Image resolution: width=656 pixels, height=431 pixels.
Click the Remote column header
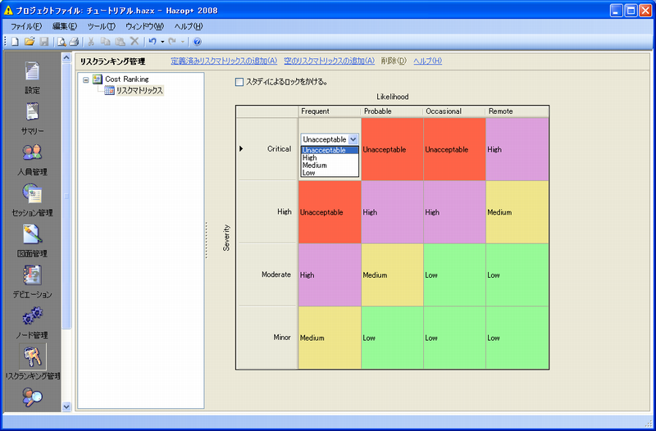(x=517, y=111)
